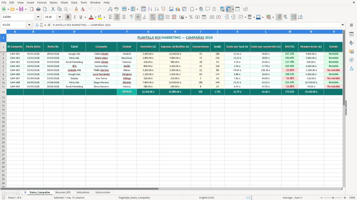Insert a pivot table
Screen dimensions: 357x200
184,9
